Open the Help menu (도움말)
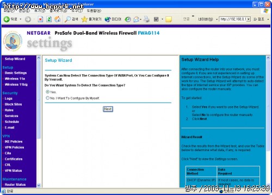 click(94, 11)
